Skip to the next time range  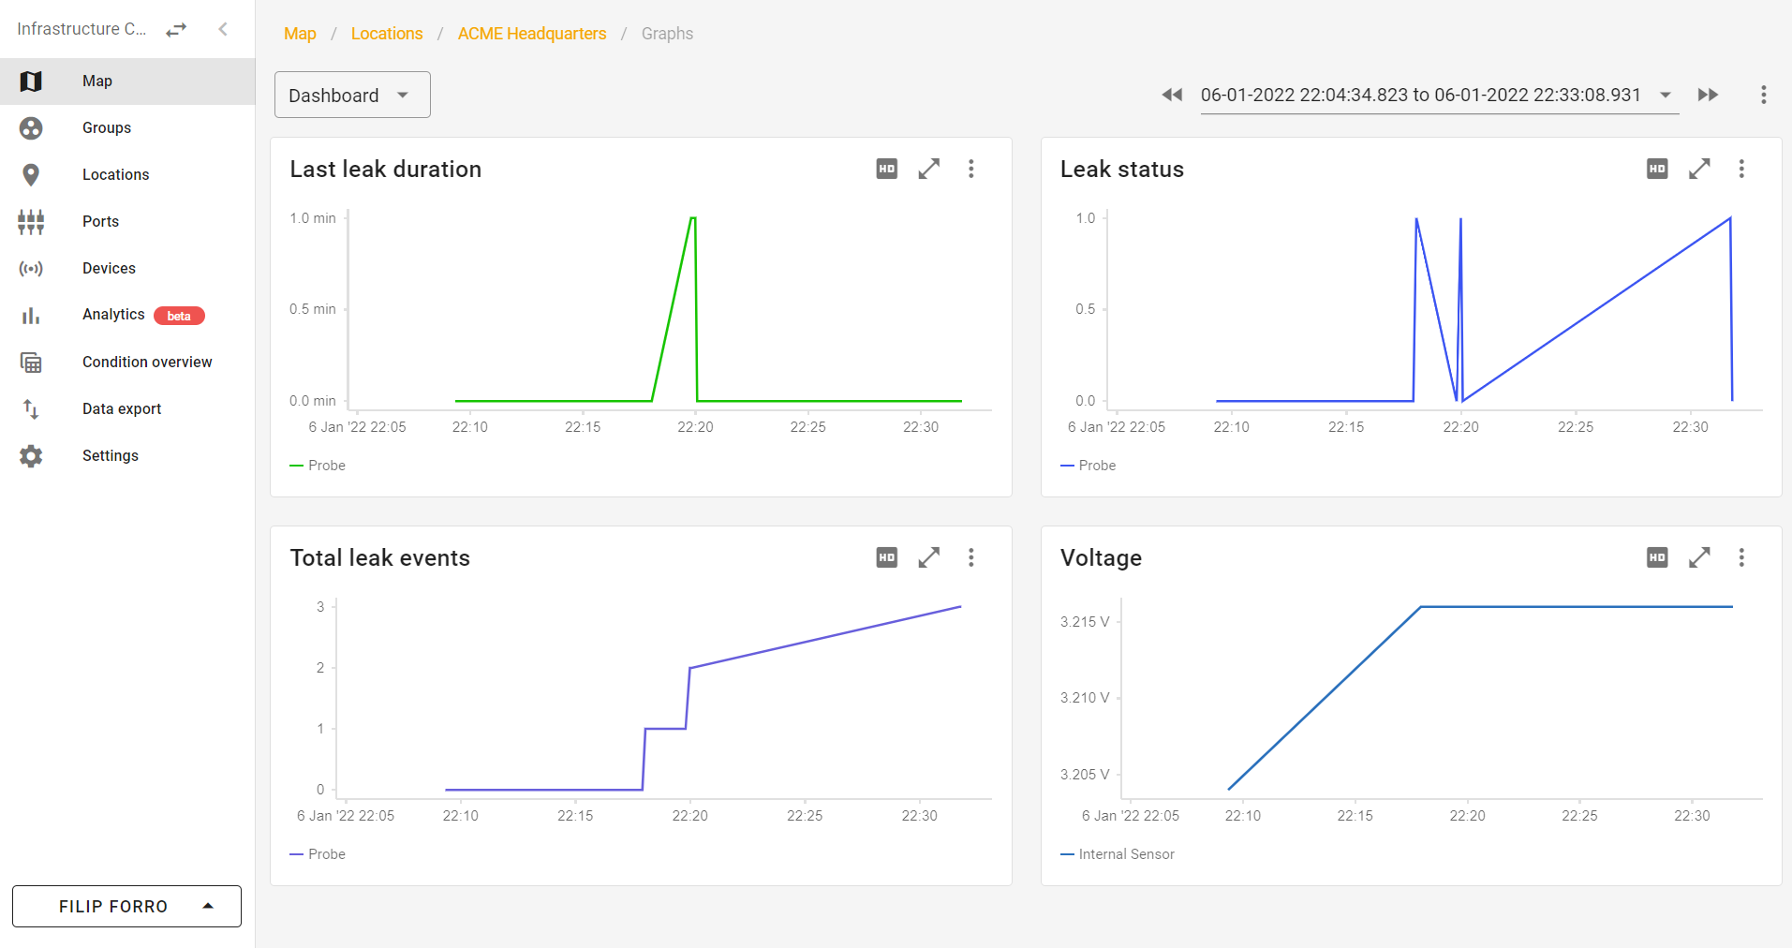pyautogui.click(x=1708, y=95)
